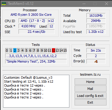Click the TestMem5 app icon in title bar
This screenshot has width=112, height=110.
tap(4, 4)
